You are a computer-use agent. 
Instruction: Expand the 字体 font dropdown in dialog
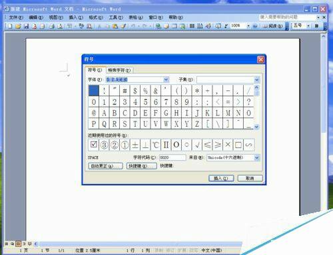[166, 80]
